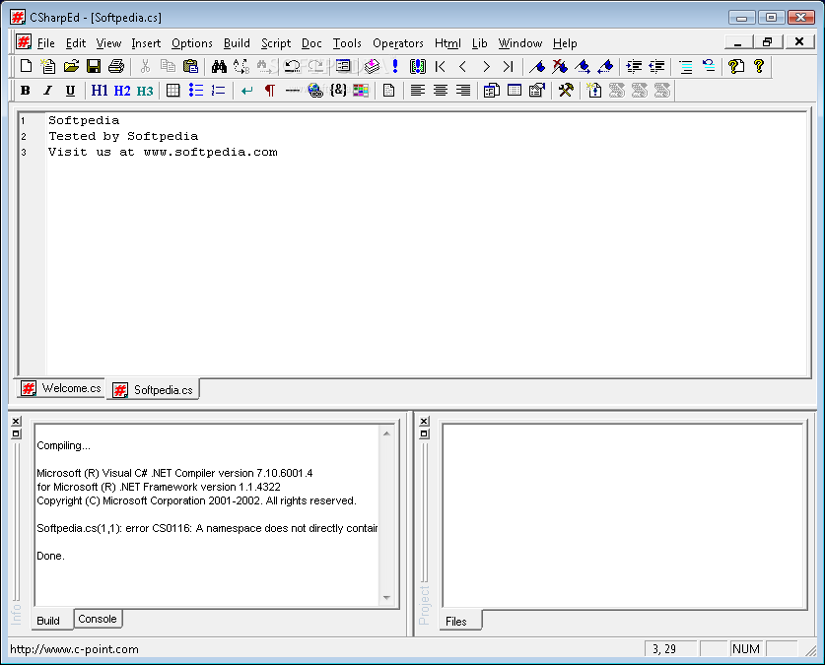The height and width of the screenshot is (665, 825).
Task: Apply bold formatting
Action: click(x=25, y=91)
